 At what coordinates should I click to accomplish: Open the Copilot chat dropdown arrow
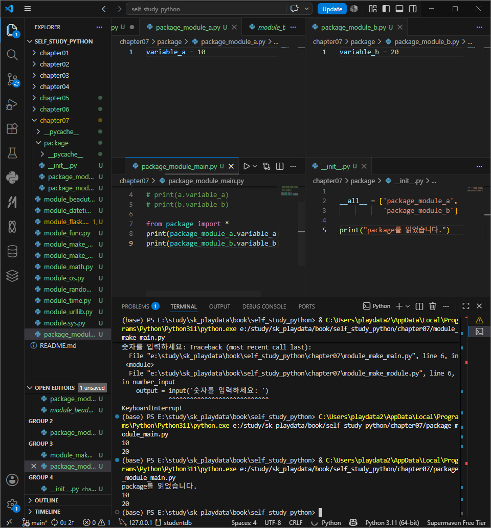point(306,9)
